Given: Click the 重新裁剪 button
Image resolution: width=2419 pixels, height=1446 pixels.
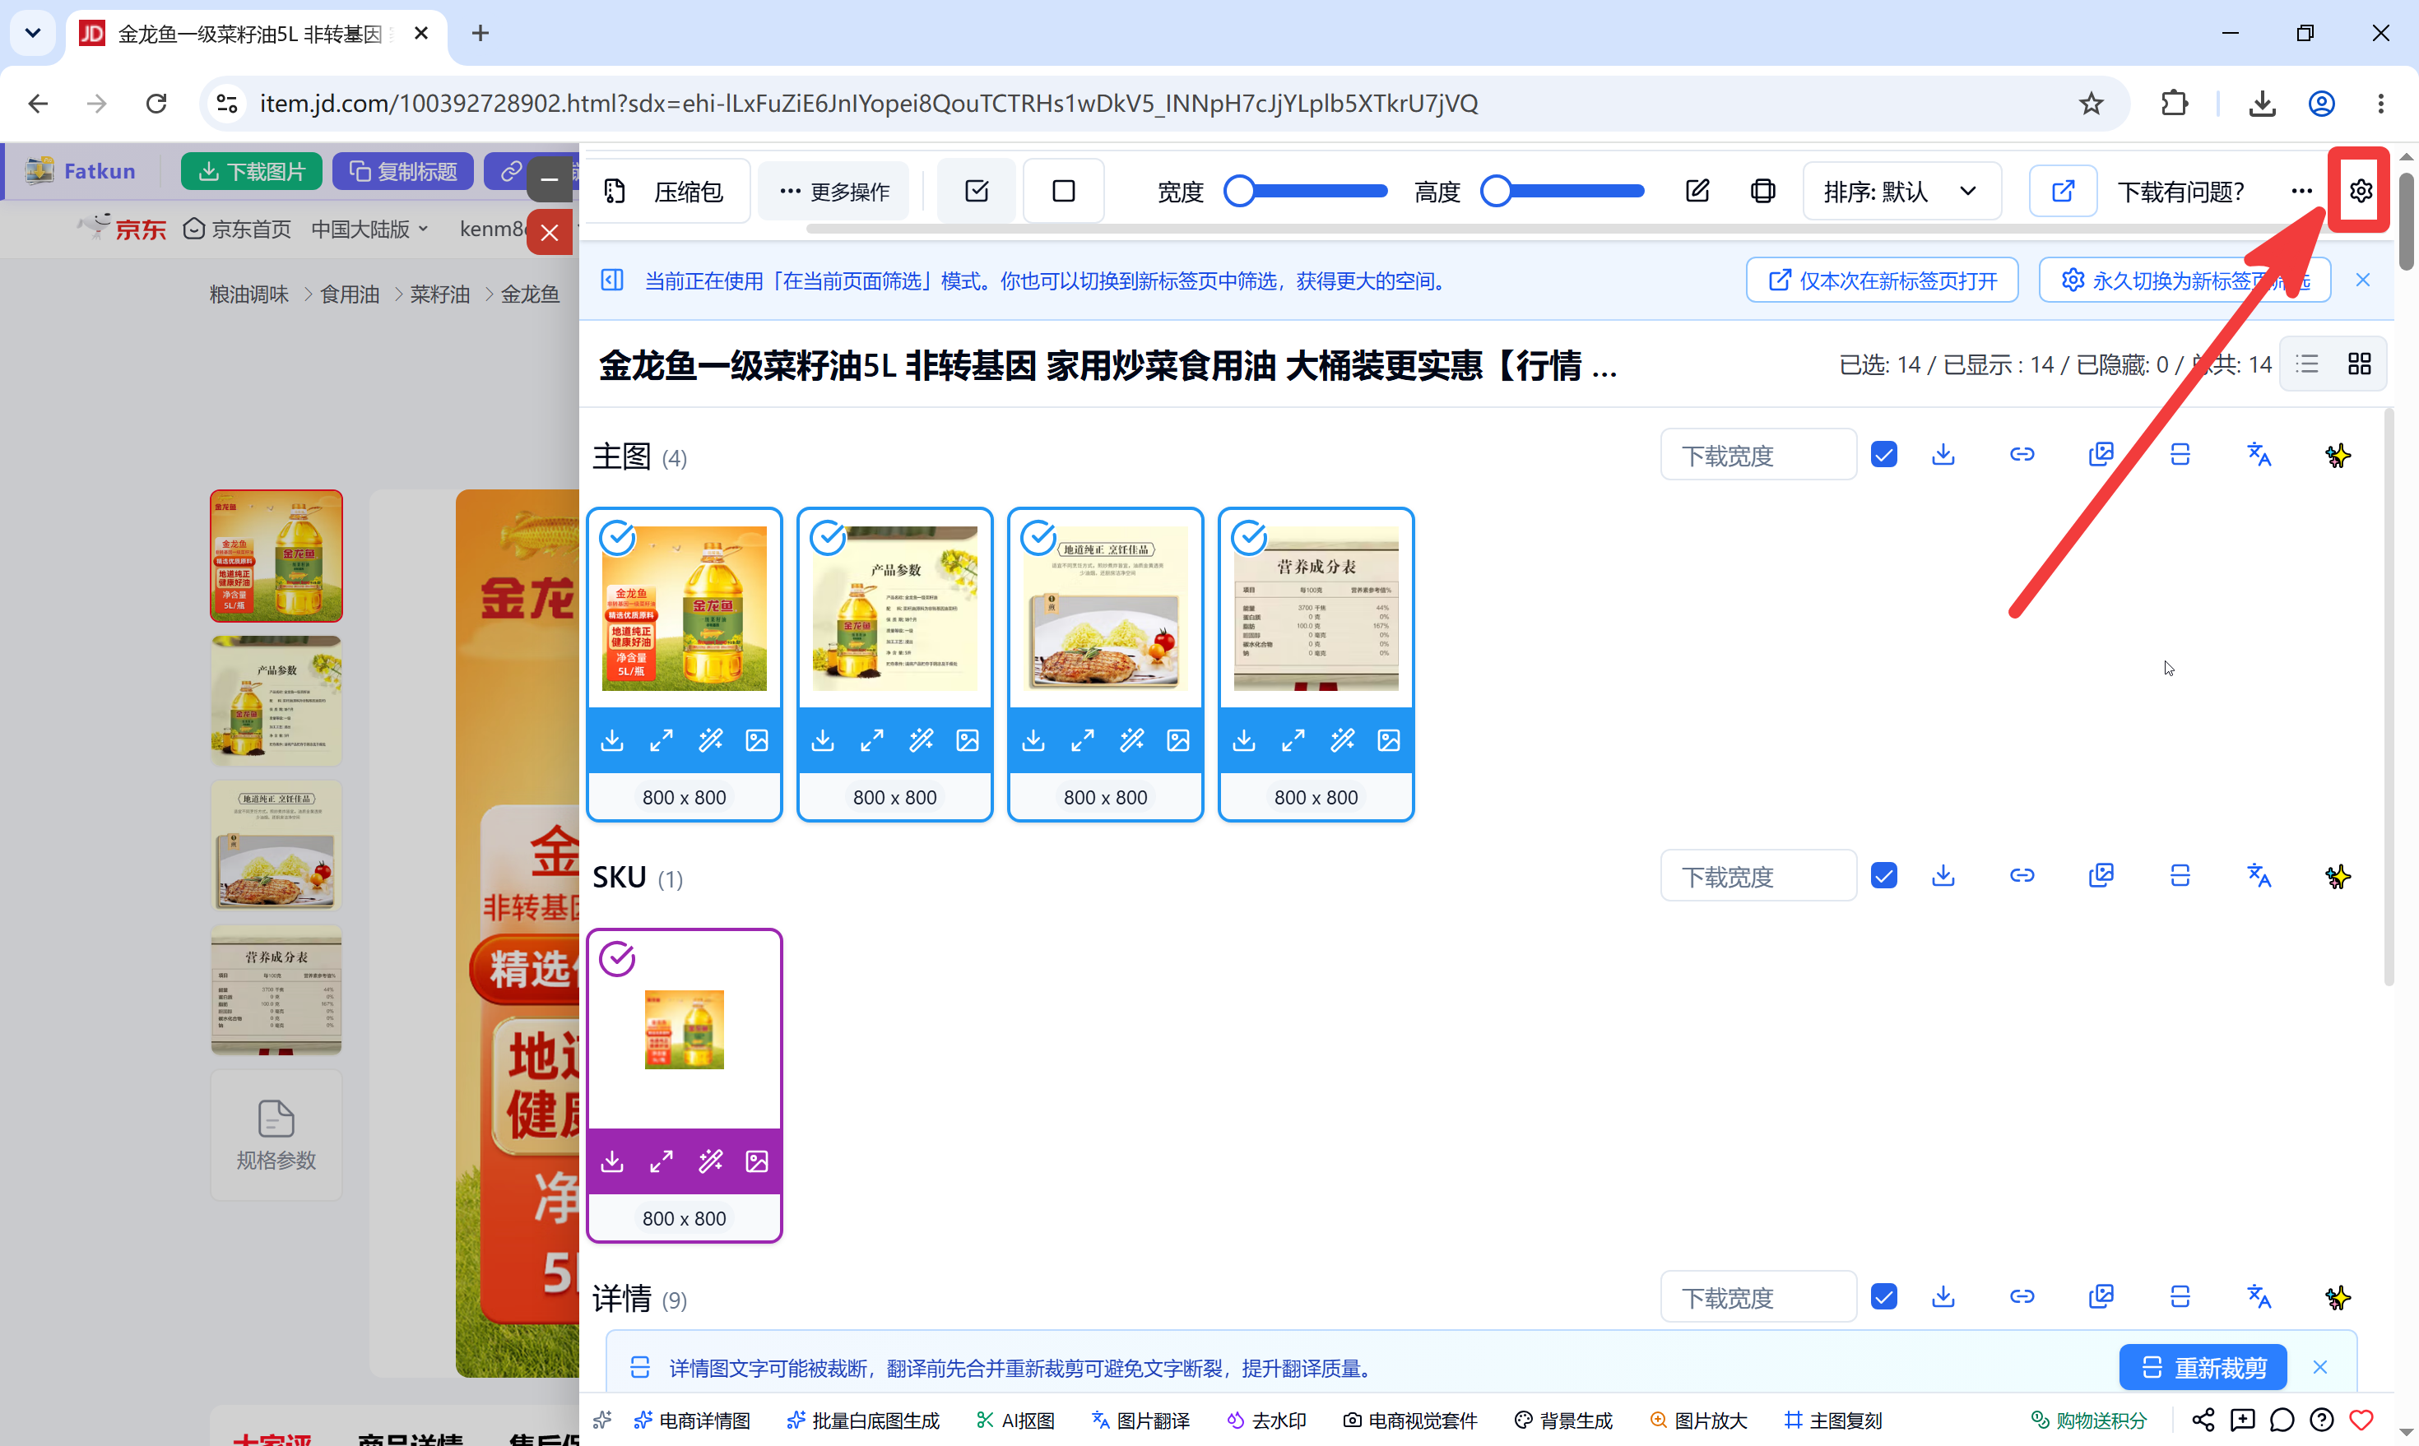Looking at the screenshot, I should 2203,1368.
